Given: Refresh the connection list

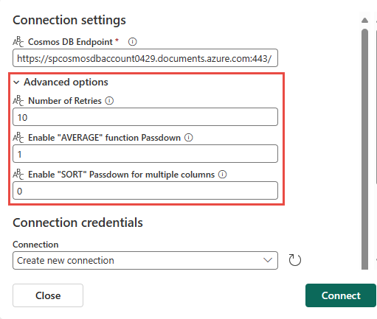Looking at the screenshot, I should [x=294, y=260].
